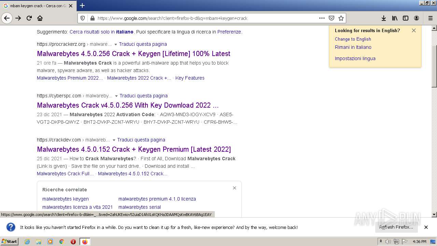The height and width of the screenshot is (246, 437).
Task: Open the volume control in tray
Action: click(388, 242)
